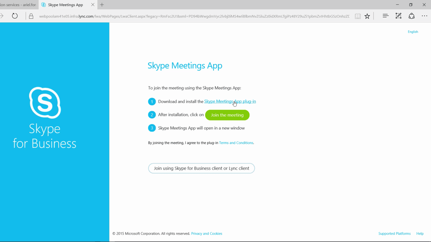
Task: Join using Skype for Business or Lync client
Action: point(201,168)
